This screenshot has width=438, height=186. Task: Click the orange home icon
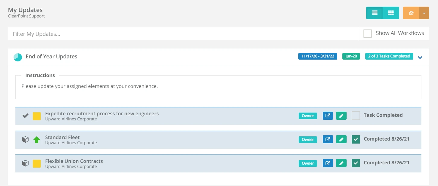coord(411,13)
